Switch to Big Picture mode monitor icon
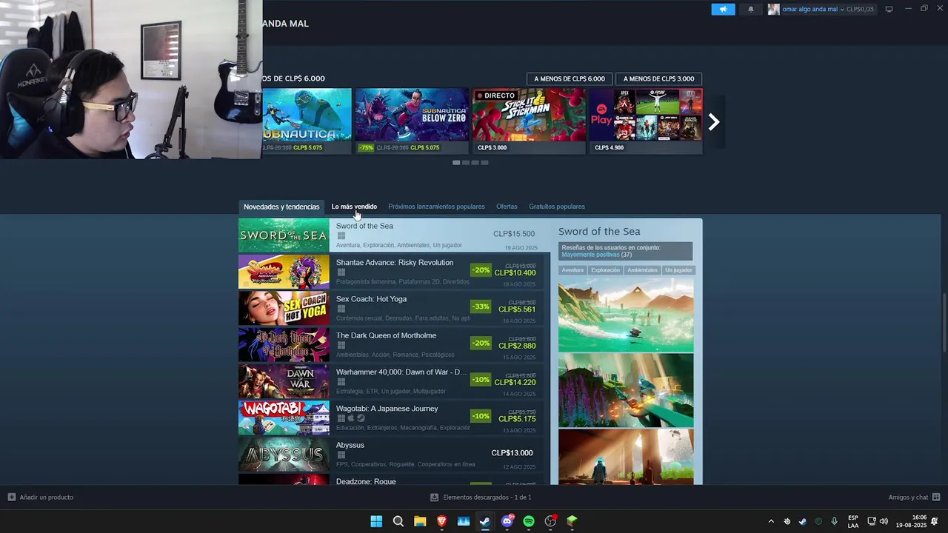The image size is (948, 533). click(x=889, y=9)
